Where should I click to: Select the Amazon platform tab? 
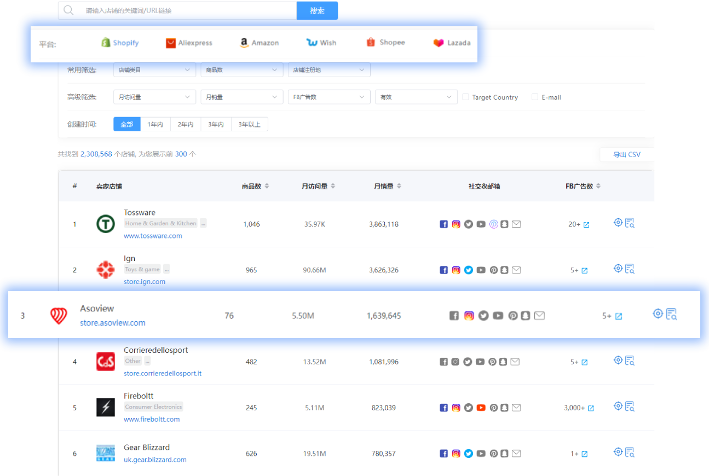coord(260,43)
